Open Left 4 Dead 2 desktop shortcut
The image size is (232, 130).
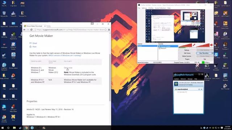pos(225,14)
